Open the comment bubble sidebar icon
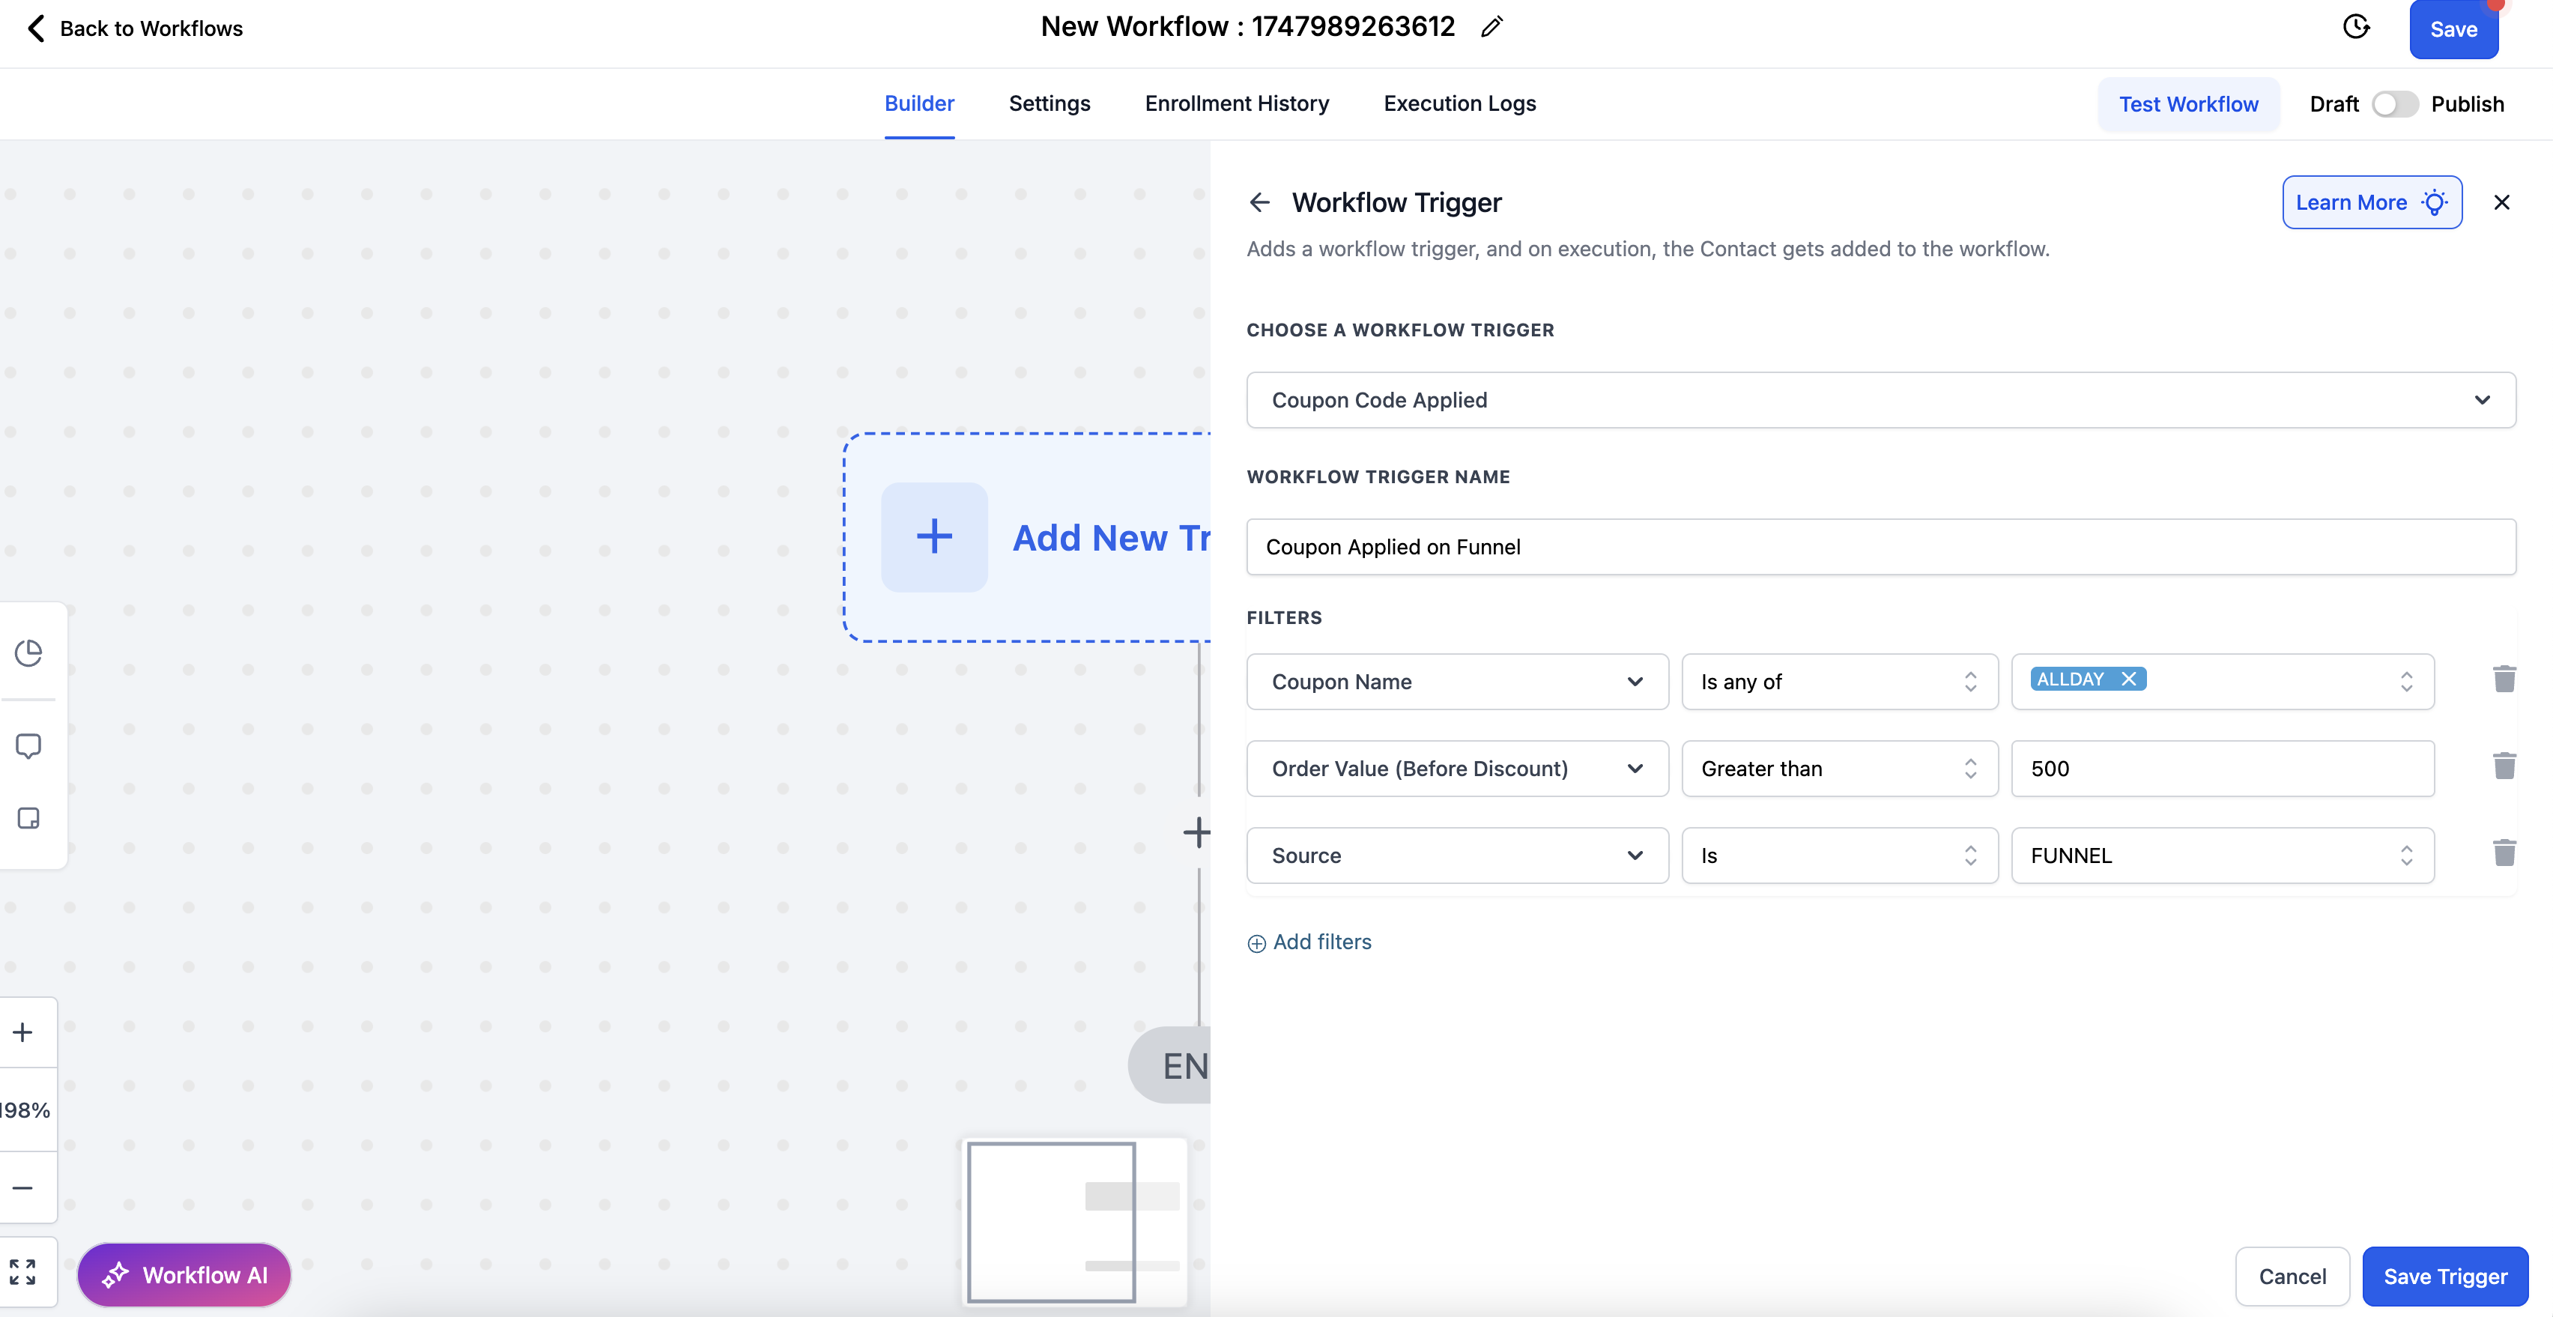The height and width of the screenshot is (1317, 2553). (28, 746)
